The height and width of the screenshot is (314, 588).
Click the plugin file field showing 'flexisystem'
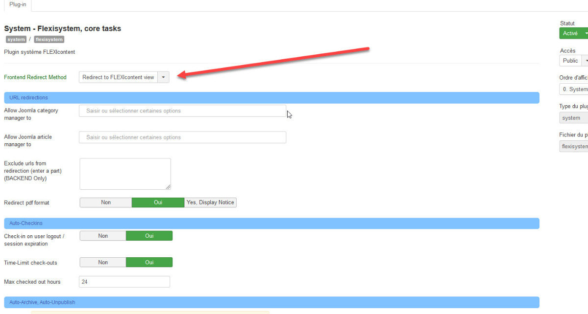coord(574,146)
